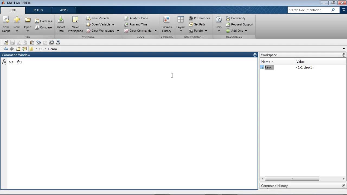The image size is (347, 195).
Task: Click the yellow plus New icon
Action: [17, 20]
